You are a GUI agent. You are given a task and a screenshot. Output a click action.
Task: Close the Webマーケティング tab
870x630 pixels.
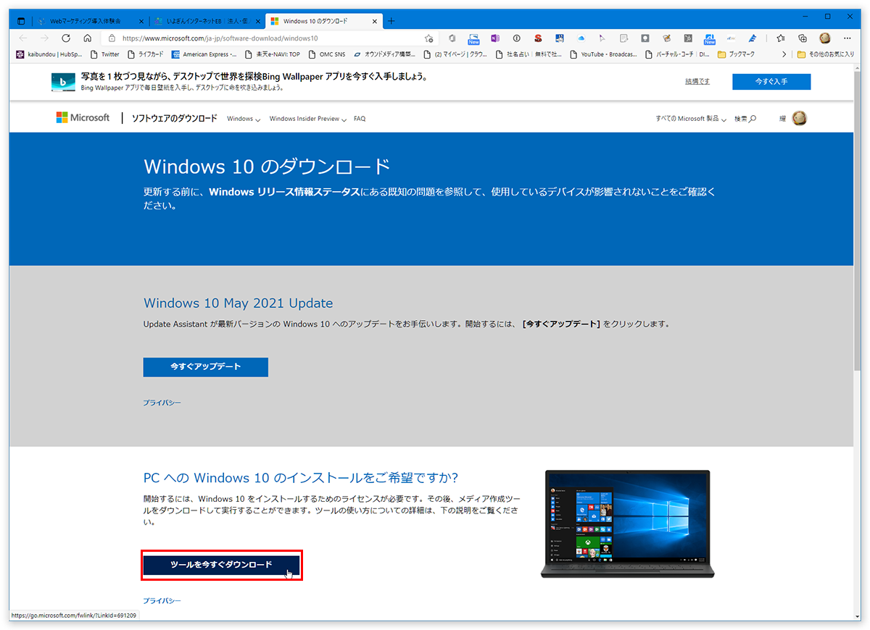(141, 21)
